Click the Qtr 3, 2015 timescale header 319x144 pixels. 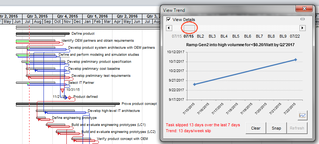38,17
